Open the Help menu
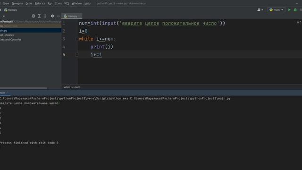 coord(87,3)
